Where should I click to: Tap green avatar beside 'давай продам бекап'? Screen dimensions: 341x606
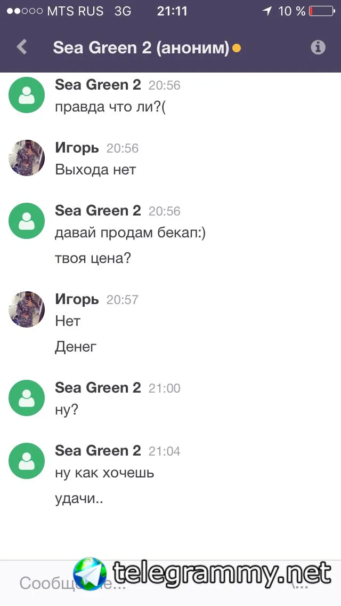(27, 221)
